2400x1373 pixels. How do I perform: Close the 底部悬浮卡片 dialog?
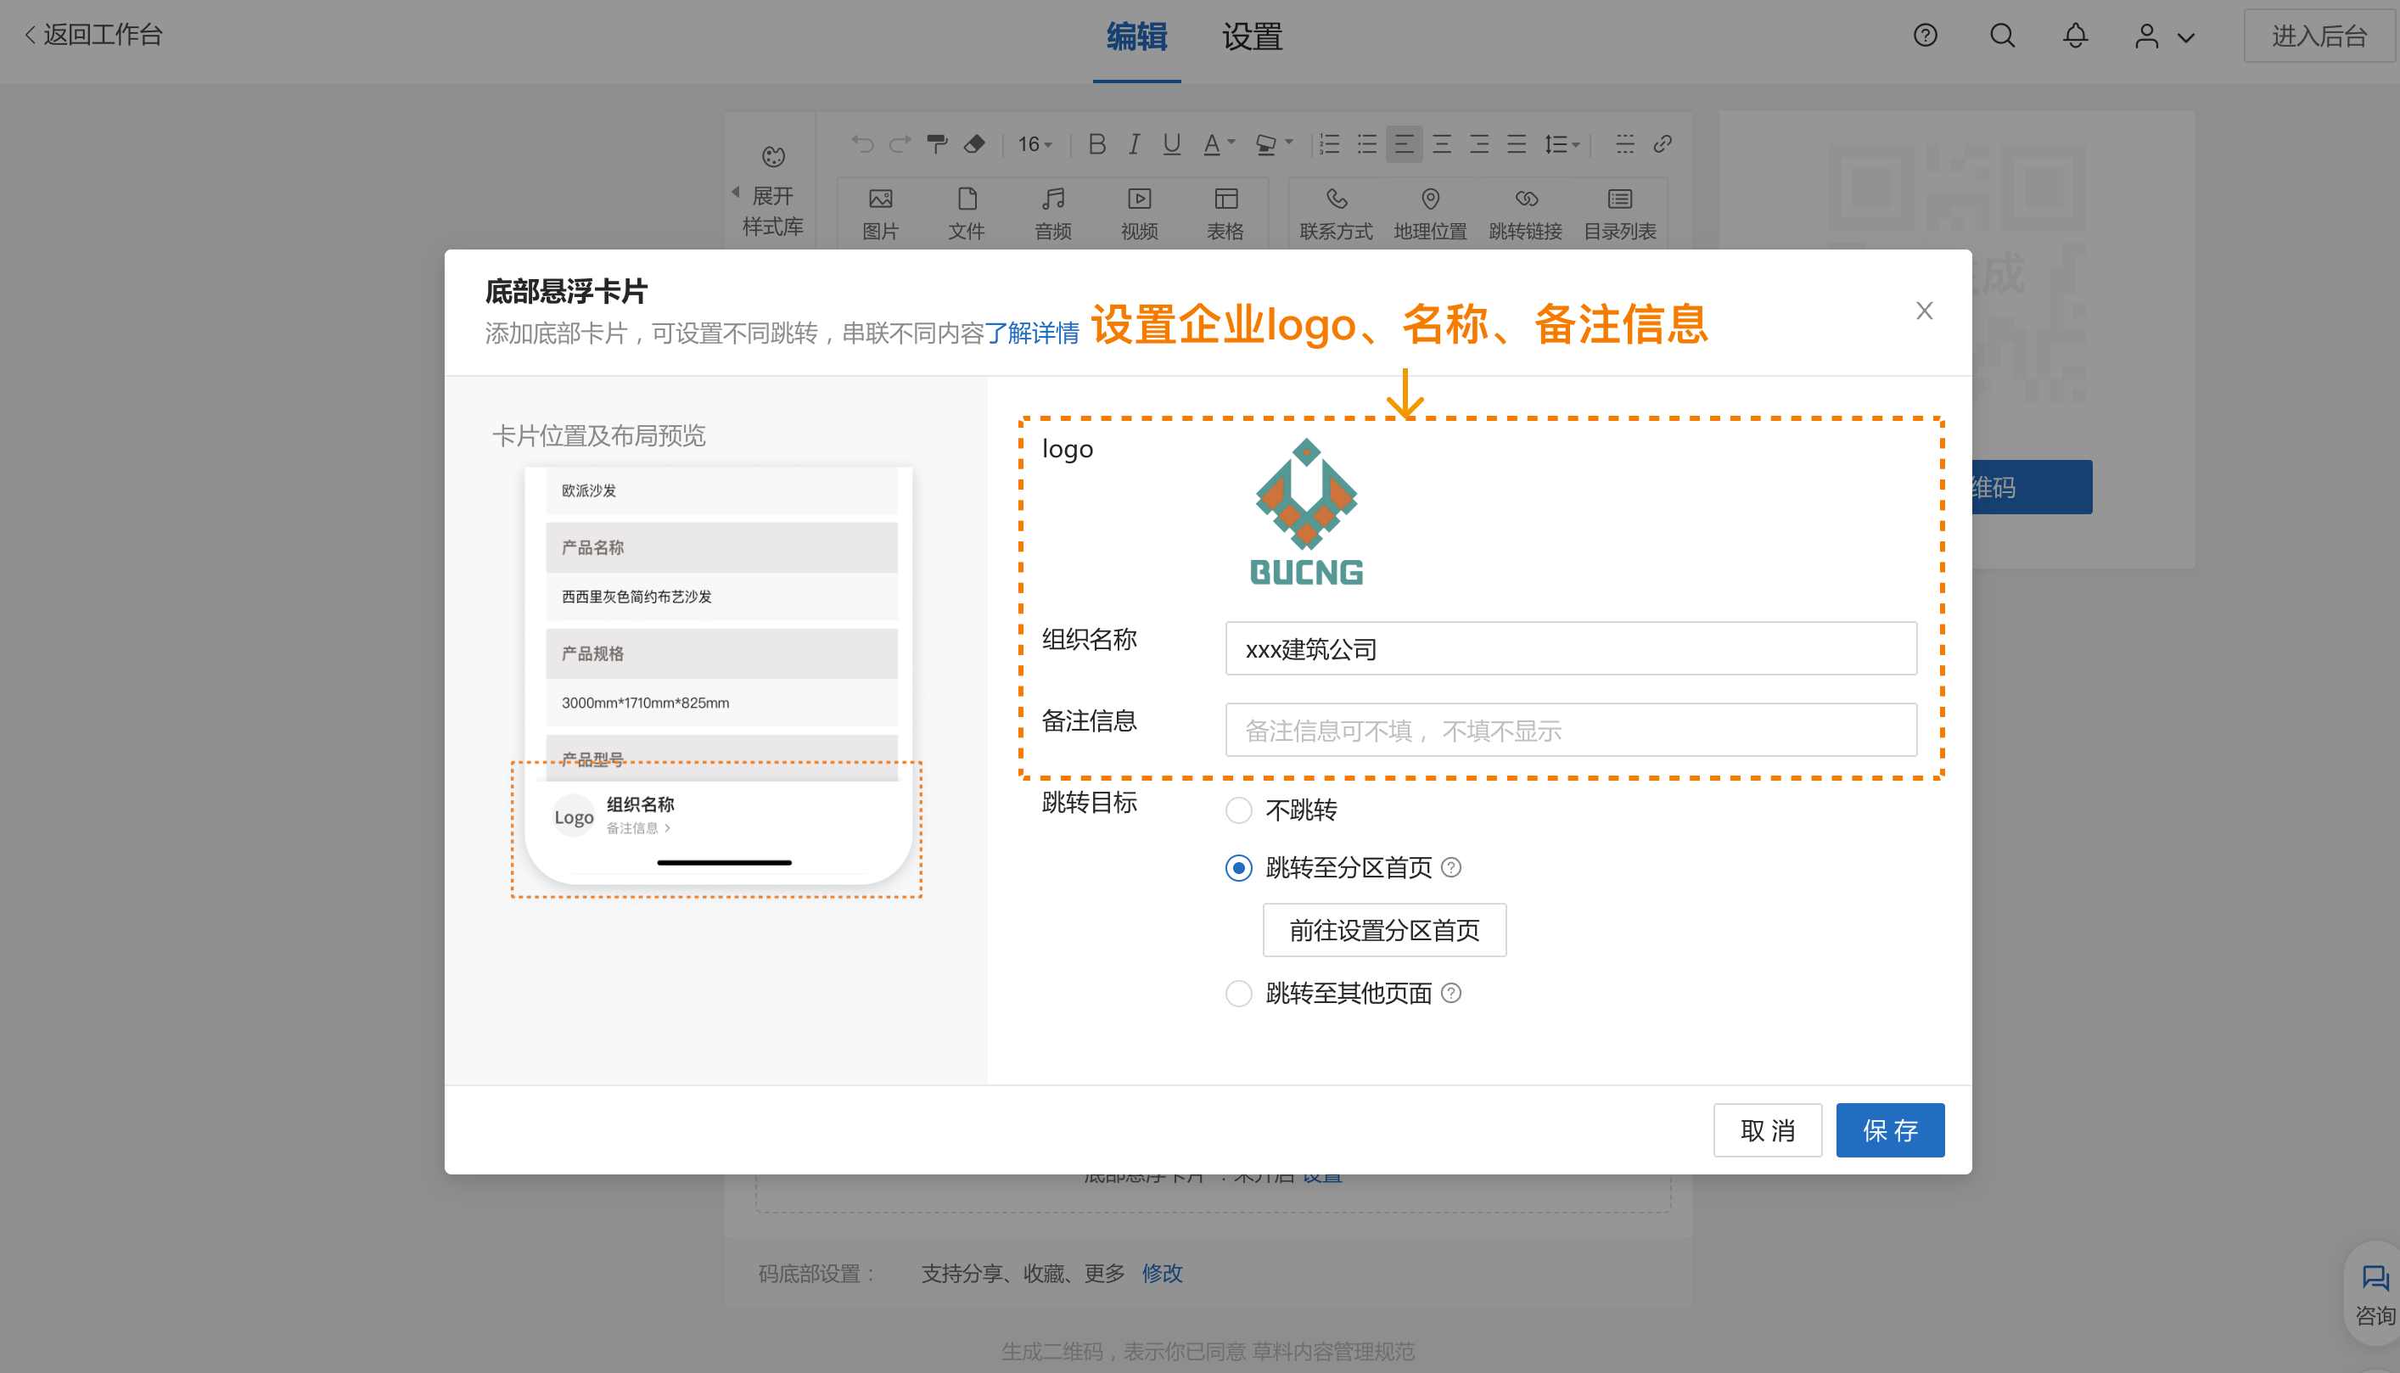coord(1925,311)
